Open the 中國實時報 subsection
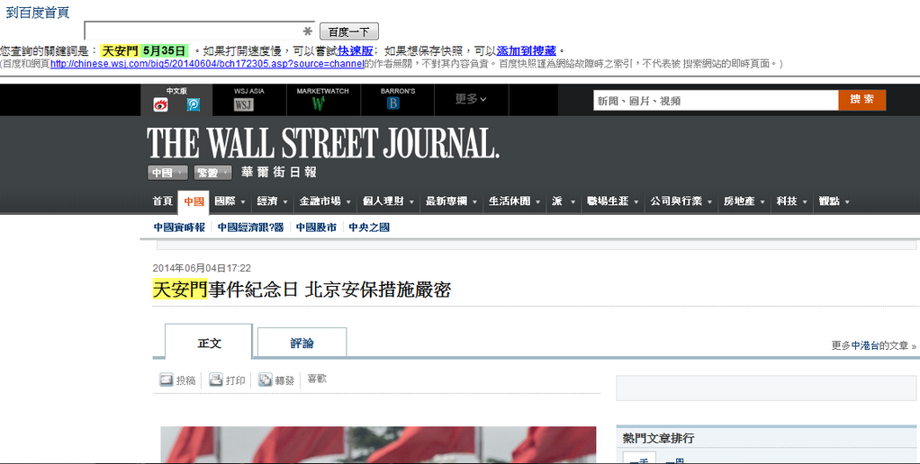Viewport: 920px width, 464px height. (x=179, y=228)
